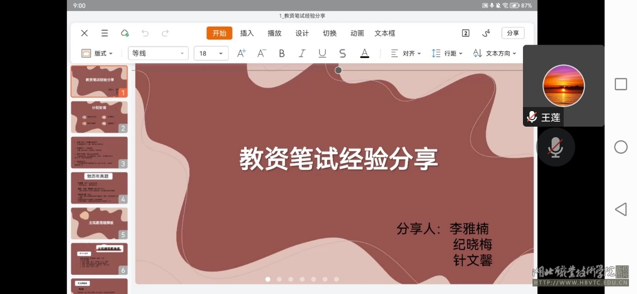Image resolution: width=637 pixels, height=294 pixels.
Task: Switch to the 动画 tab
Action: [357, 33]
